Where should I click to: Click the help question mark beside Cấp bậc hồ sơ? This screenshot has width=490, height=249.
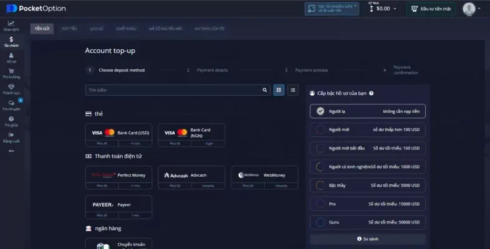[x=372, y=93]
